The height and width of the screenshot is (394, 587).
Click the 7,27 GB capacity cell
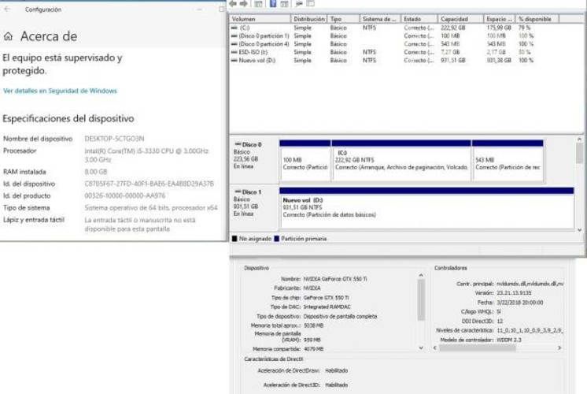click(x=450, y=52)
